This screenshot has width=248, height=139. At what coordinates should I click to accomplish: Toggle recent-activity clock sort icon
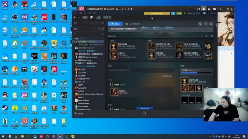[100, 29]
